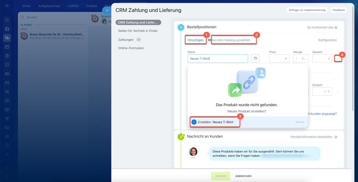358x182 pixels.
Task: Open the Zahlungen menu item
Action: pos(126,40)
